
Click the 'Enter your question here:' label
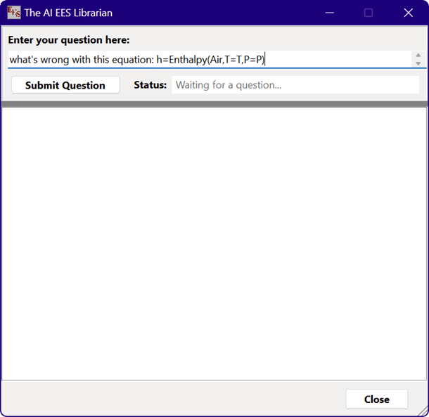(x=69, y=40)
